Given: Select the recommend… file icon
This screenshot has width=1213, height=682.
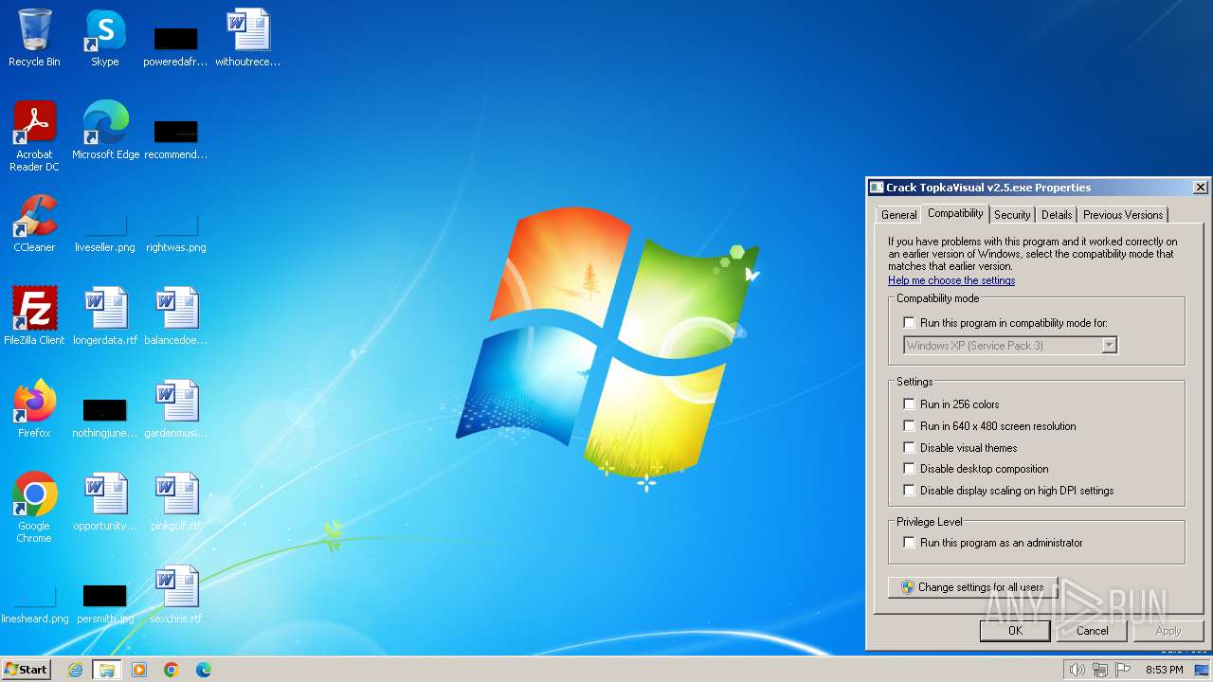Looking at the screenshot, I should (x=176, y=138).
